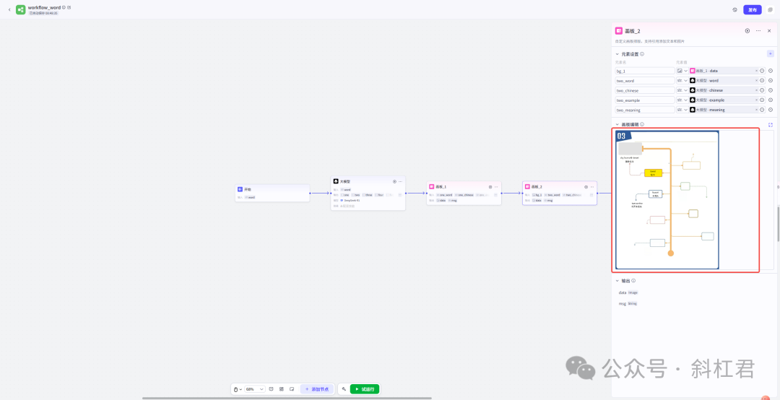Select the 画板_1 node on canvas

[464, 193]
